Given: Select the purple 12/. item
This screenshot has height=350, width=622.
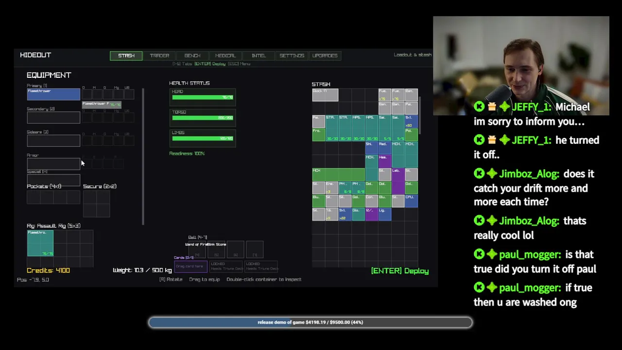Looking at the screenshot, I should [x=372, y=214].
